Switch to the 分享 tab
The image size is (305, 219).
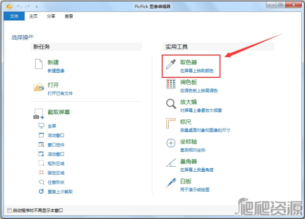[x=51, y=16]
